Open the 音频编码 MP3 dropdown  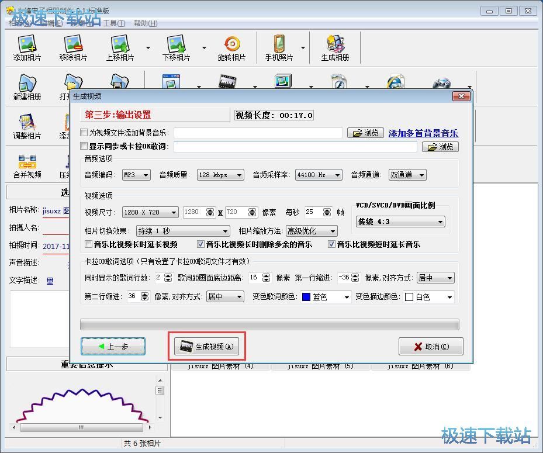click(x=136, y=175)
